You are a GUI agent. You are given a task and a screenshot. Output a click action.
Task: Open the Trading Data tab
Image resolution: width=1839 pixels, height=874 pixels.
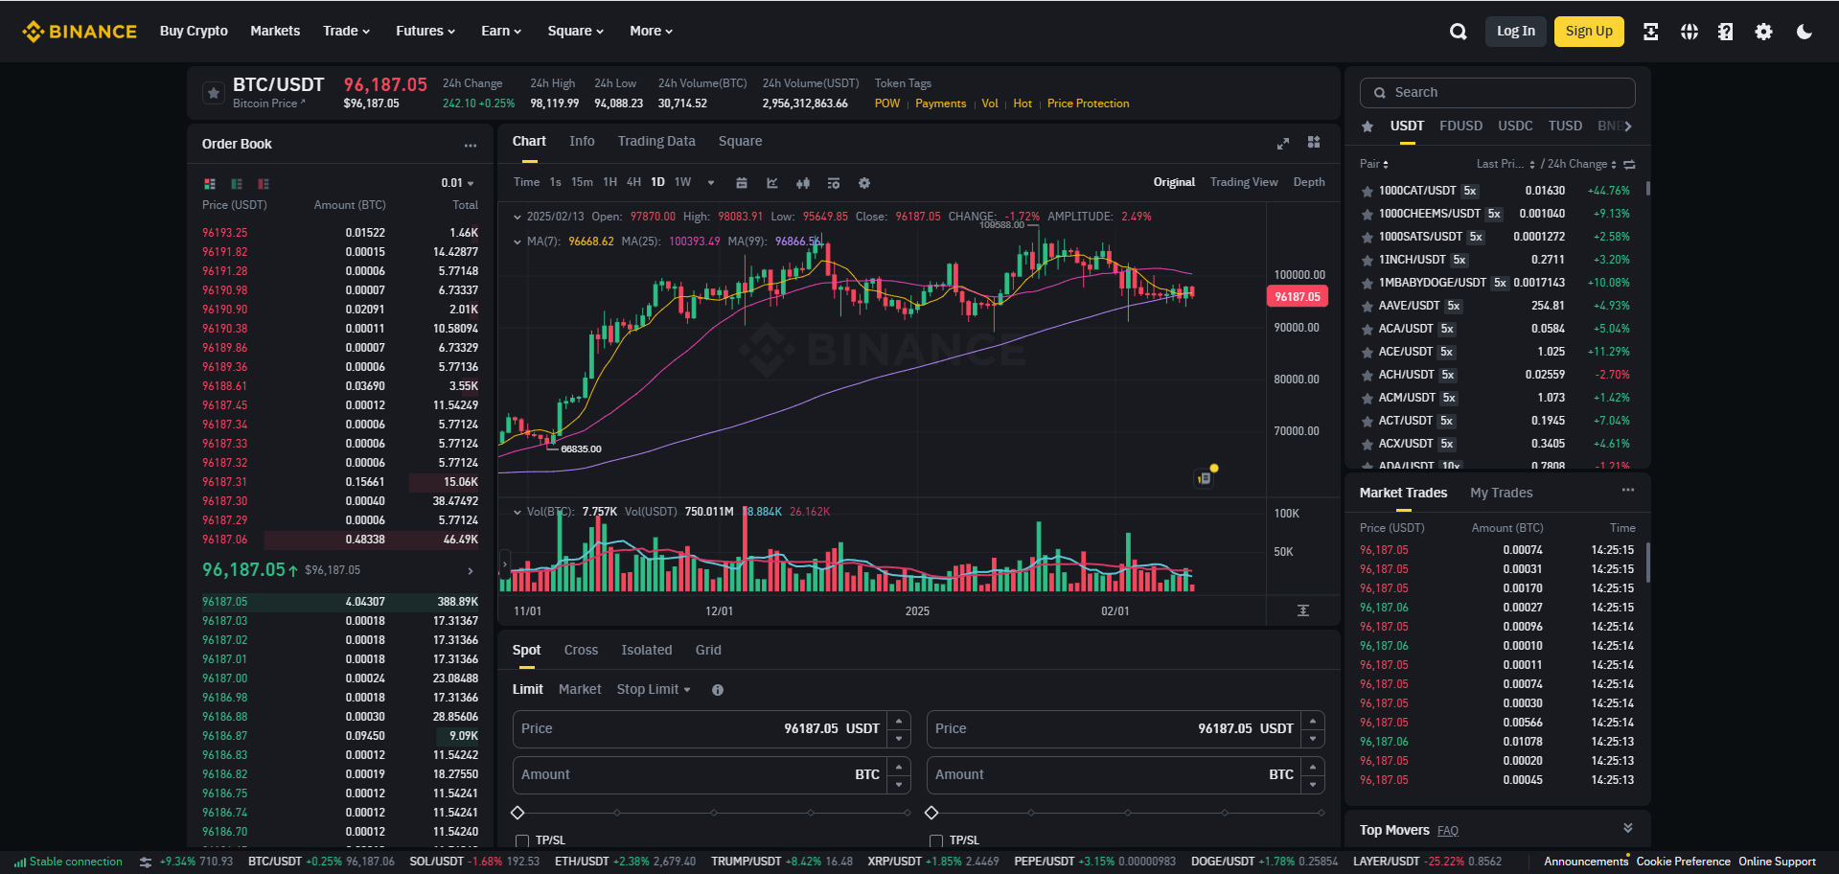[x=656, y=141]
